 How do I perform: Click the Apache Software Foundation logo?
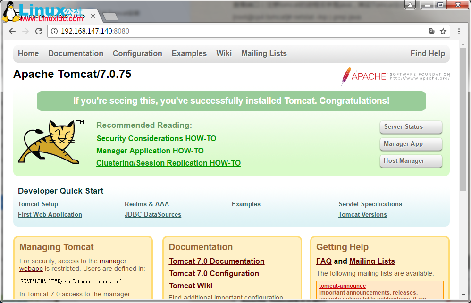click(395, 76)
